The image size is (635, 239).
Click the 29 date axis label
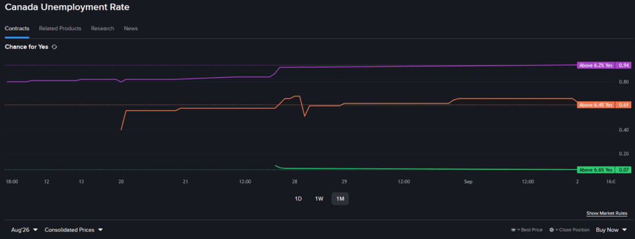point(344,182)
